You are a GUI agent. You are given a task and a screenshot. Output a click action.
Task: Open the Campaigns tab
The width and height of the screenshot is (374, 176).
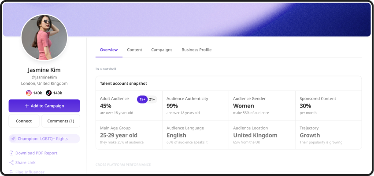[x=162, y=50]
